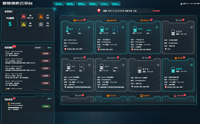Screen dimensions: 200x124
Task: Click the yellow hazard triangle icon
Action: tap(24, 24)
